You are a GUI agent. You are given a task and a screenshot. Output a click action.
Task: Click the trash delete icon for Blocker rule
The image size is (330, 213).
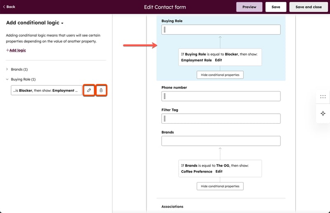tap(101, 90)
